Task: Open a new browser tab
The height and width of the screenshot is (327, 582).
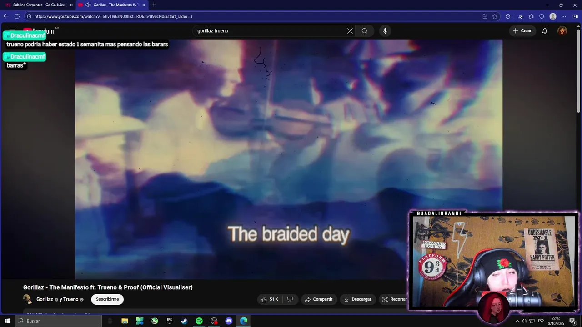Action: click(154, 5)
